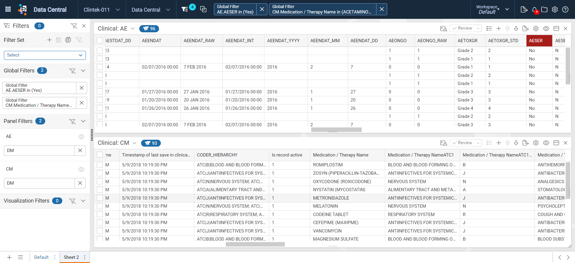Screen dimensions: 575x263
Task: Collapse the Global Filters section
Action: tap(83, 71)
